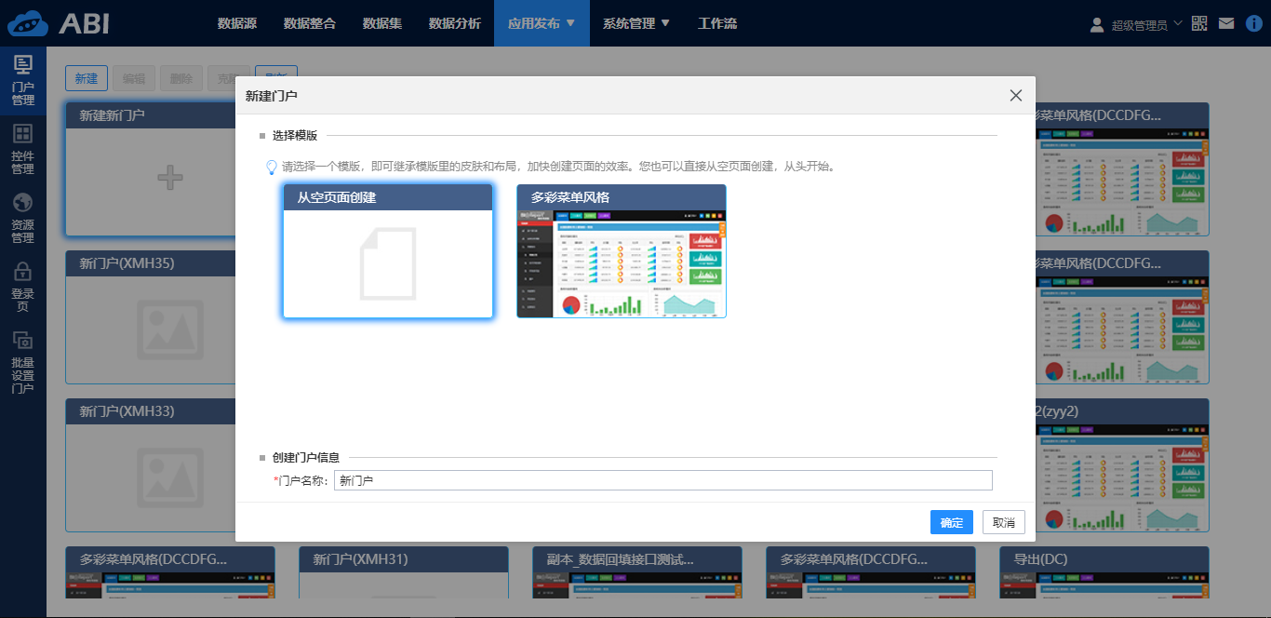
Task: Open the QR code icon in the header
Action: coord(1199,21)
